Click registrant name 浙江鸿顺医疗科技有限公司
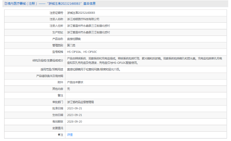The width and height of the screenshot is (231, 141). coord(83,19)
